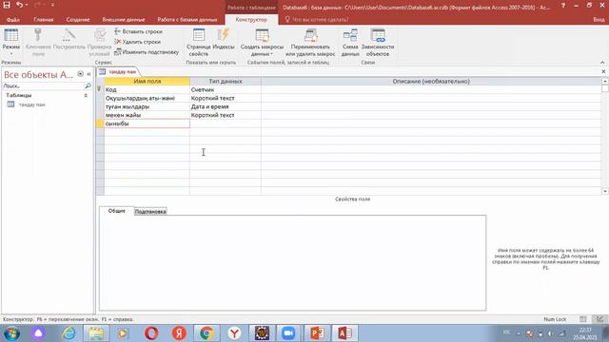This screenshot has height=342, width=609.
Task: Open Схема данных relationships
Action: coord(350,43)
